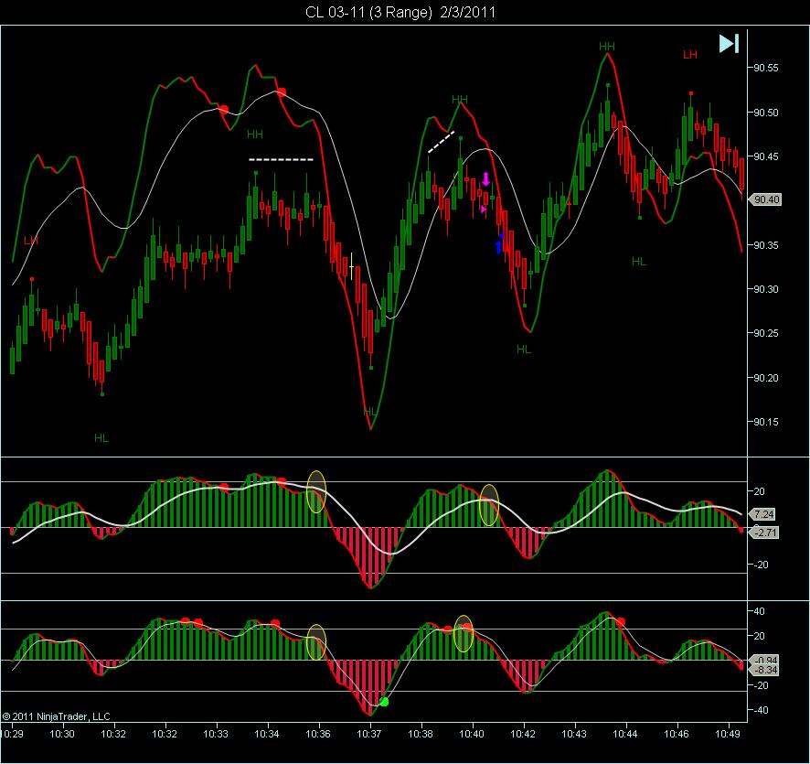Click the -0.94 indicator value tag
The height and width of the screenshot is (764, 810).
[765, 660]
